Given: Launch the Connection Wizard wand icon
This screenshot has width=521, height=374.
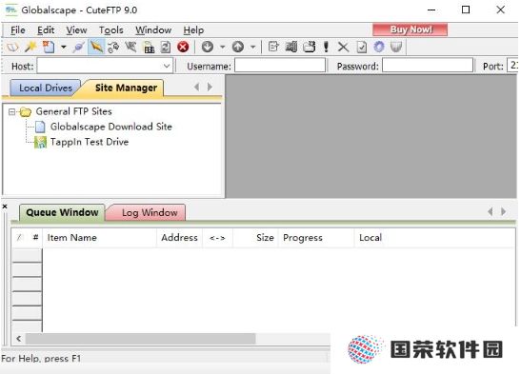Looking at the screenshot, I should 30,47.
